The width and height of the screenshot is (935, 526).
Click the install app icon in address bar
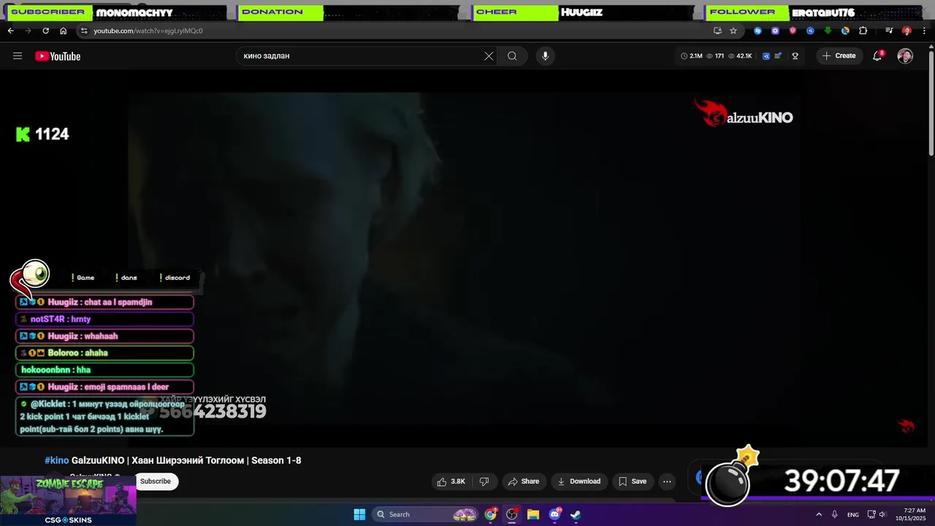tap(717, 31)
